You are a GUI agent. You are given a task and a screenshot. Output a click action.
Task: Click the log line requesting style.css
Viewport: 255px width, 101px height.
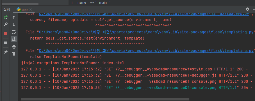(x=135, y=69)
